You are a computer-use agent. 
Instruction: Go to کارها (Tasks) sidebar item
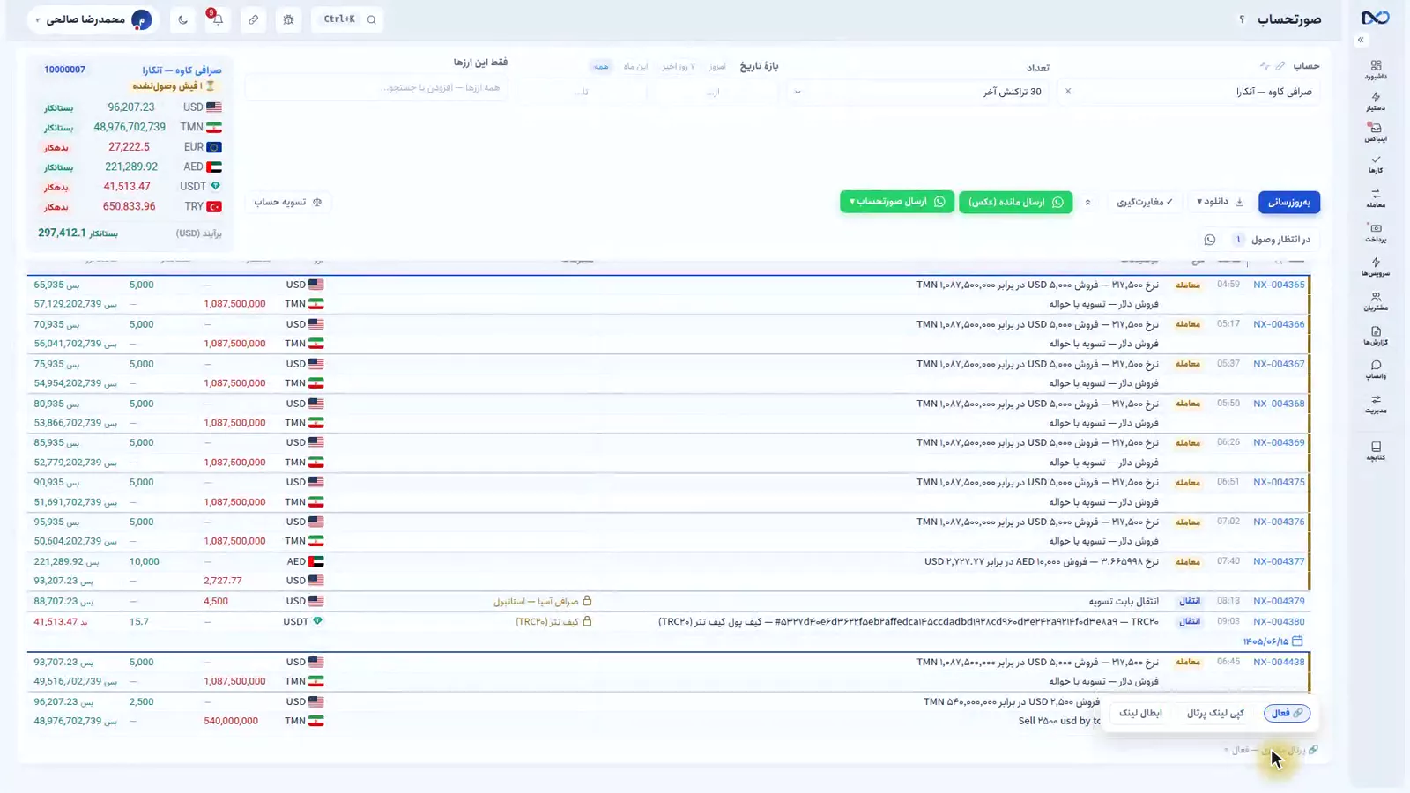(1376, 164)
